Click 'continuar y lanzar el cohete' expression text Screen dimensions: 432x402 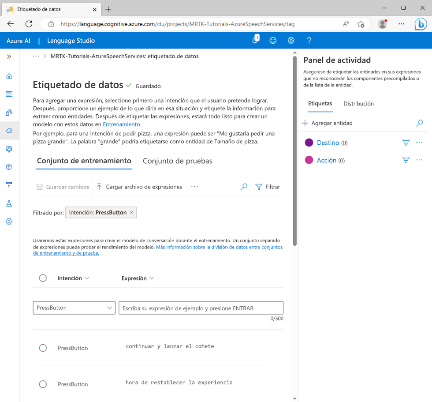170,346
